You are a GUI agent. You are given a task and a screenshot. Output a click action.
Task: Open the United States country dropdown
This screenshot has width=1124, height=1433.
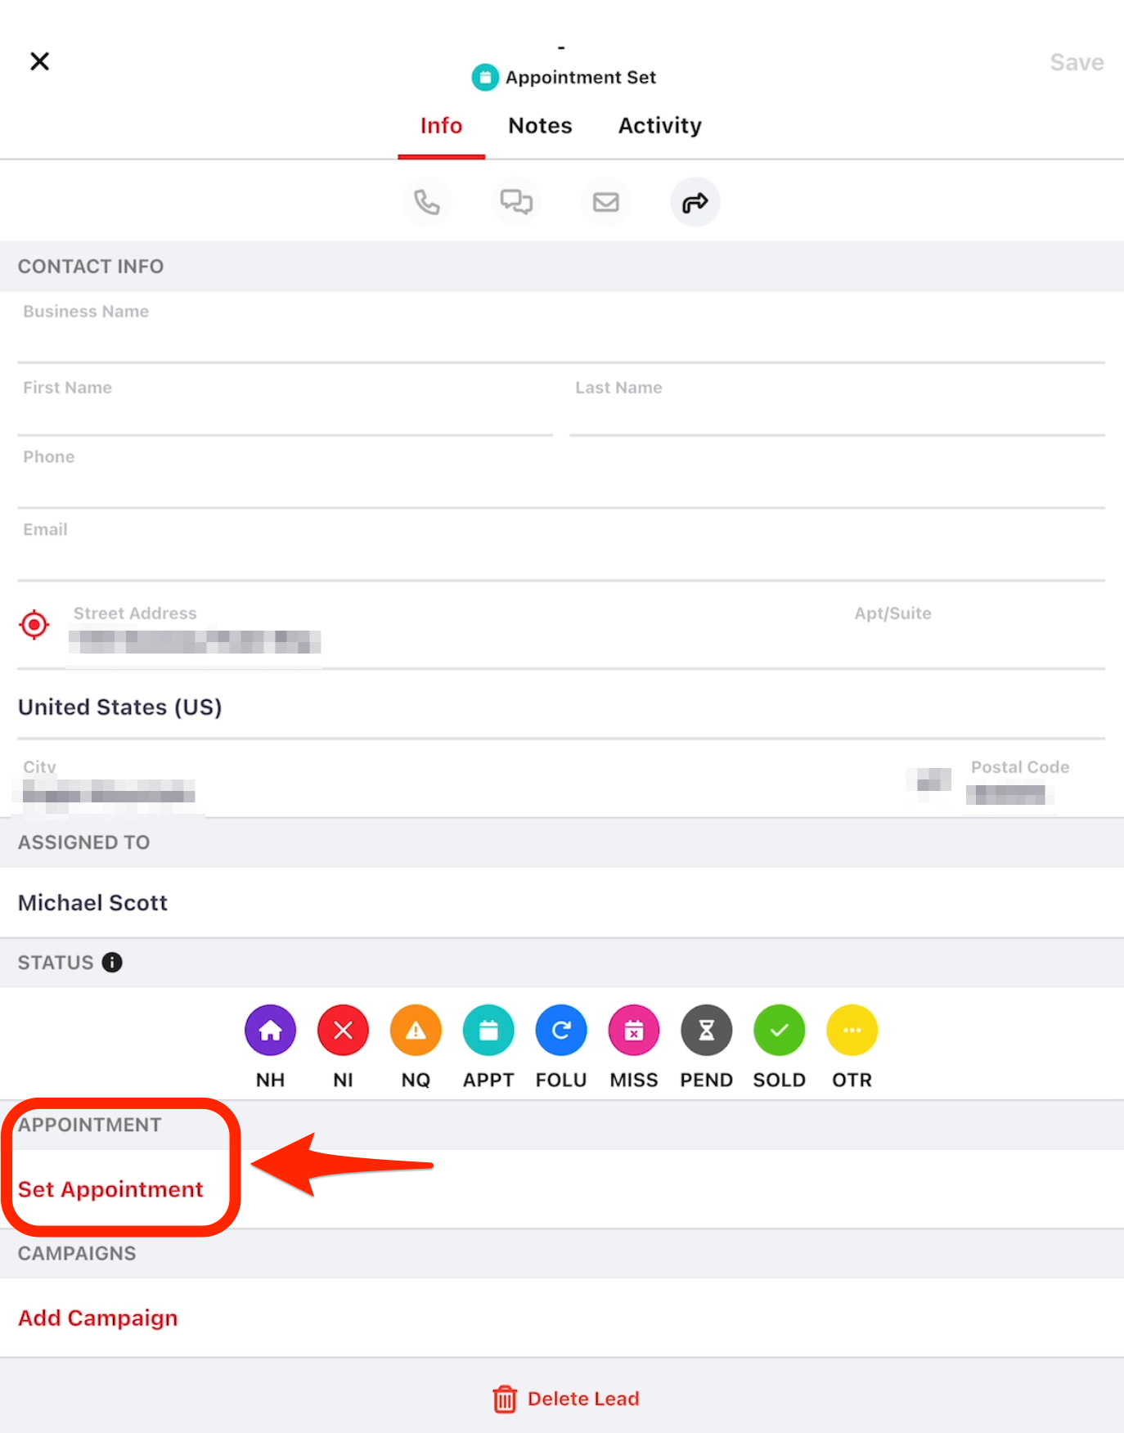click(120, 708)
